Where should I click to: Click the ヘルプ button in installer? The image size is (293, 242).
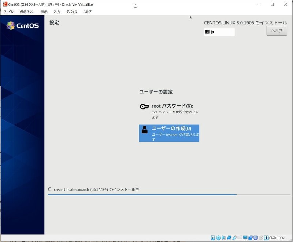(277, 31)
